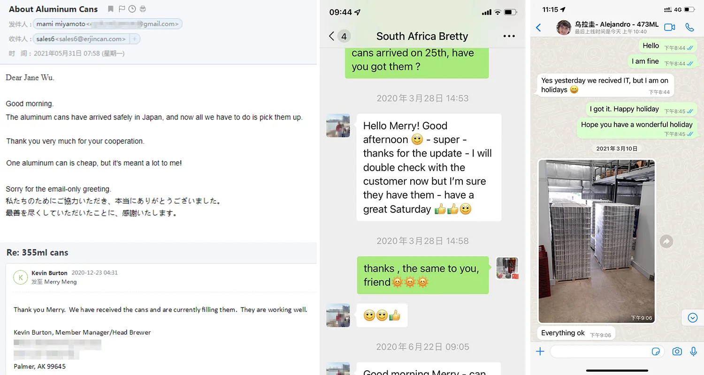Open the warehouse pallets photo
Screen dimensions: 704x375
pos(597,241)
